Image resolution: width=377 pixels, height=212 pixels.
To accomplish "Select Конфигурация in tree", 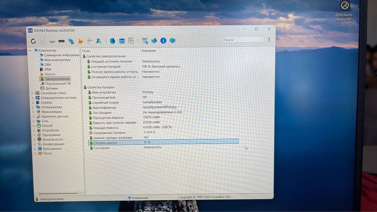I will coord(51,144).
